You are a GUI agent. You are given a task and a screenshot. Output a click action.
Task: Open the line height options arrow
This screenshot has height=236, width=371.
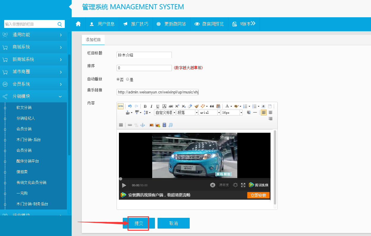[150, 112]
